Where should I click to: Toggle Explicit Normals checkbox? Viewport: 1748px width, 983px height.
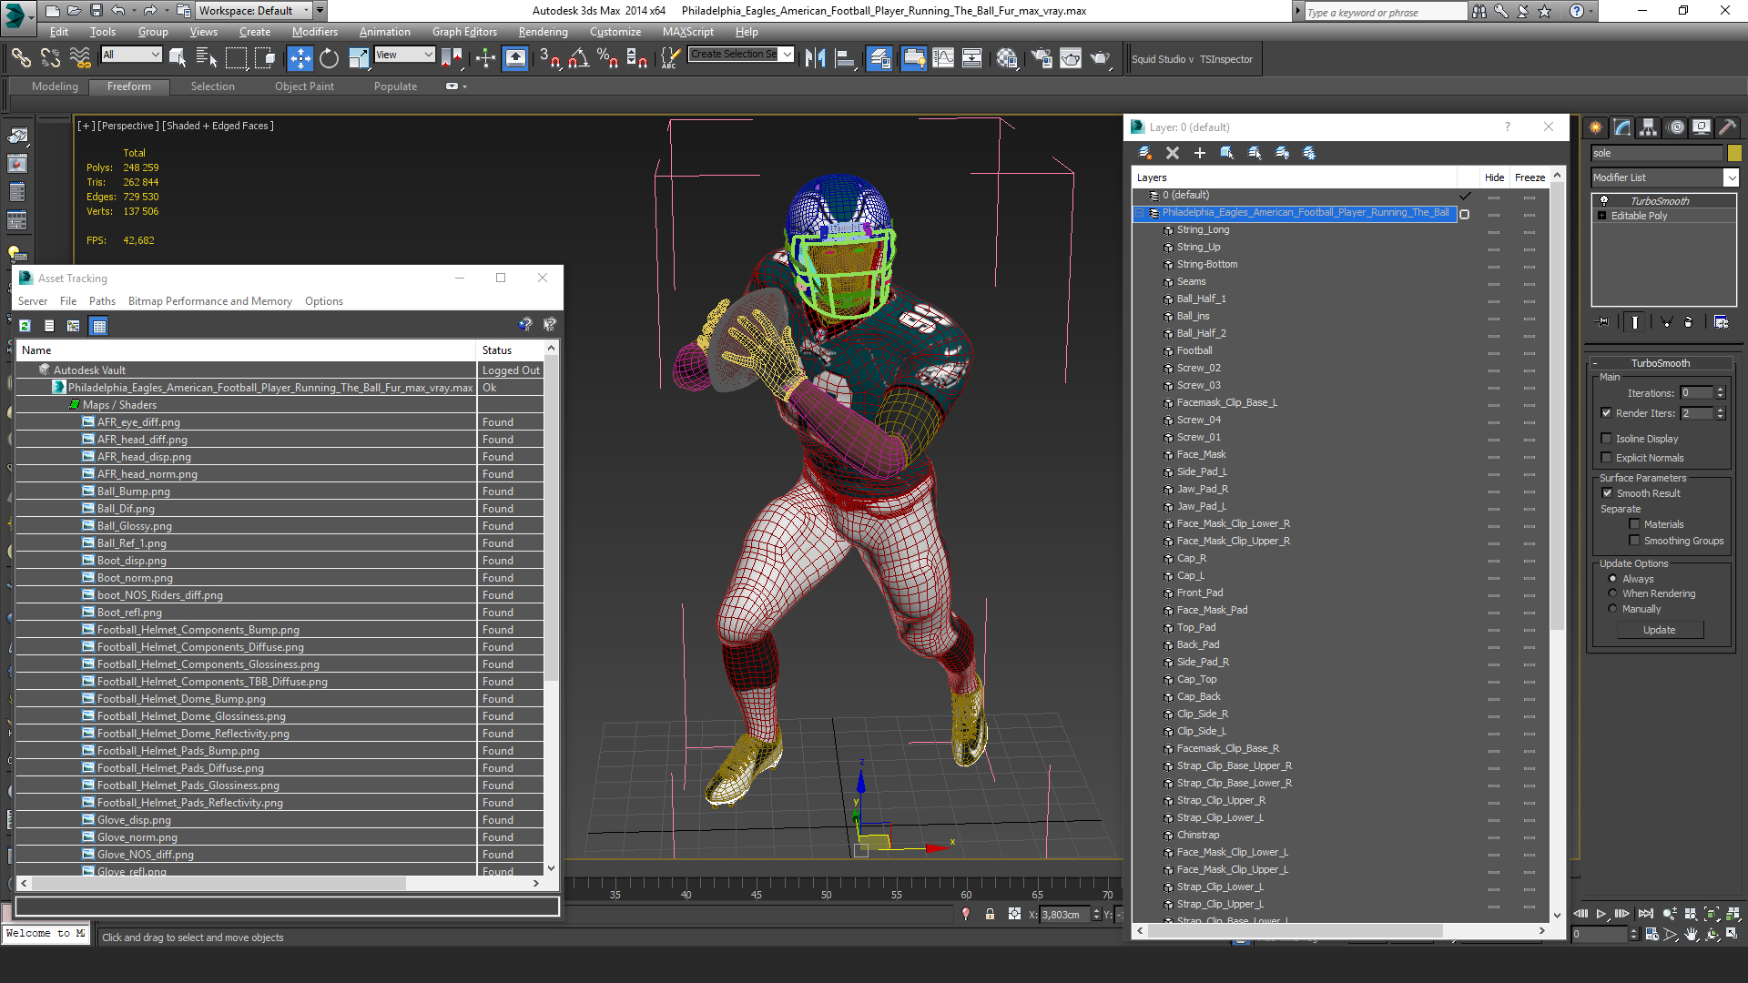(x=1607, y=458)
